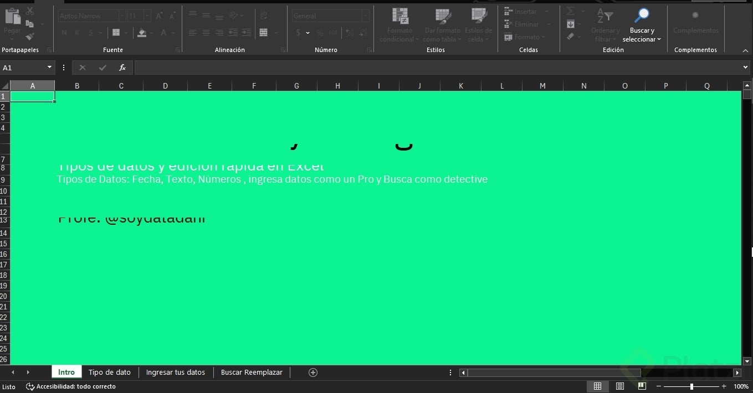Click the fill down arrow icon

[x=571, y=24]
